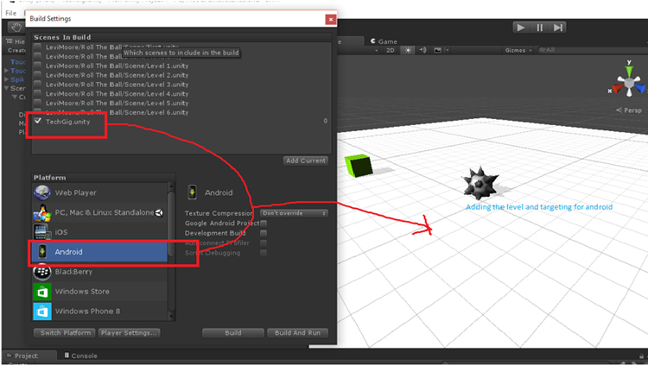Click the Android icon in settings pane
This screenshot has width=648, height=365.
192,192
